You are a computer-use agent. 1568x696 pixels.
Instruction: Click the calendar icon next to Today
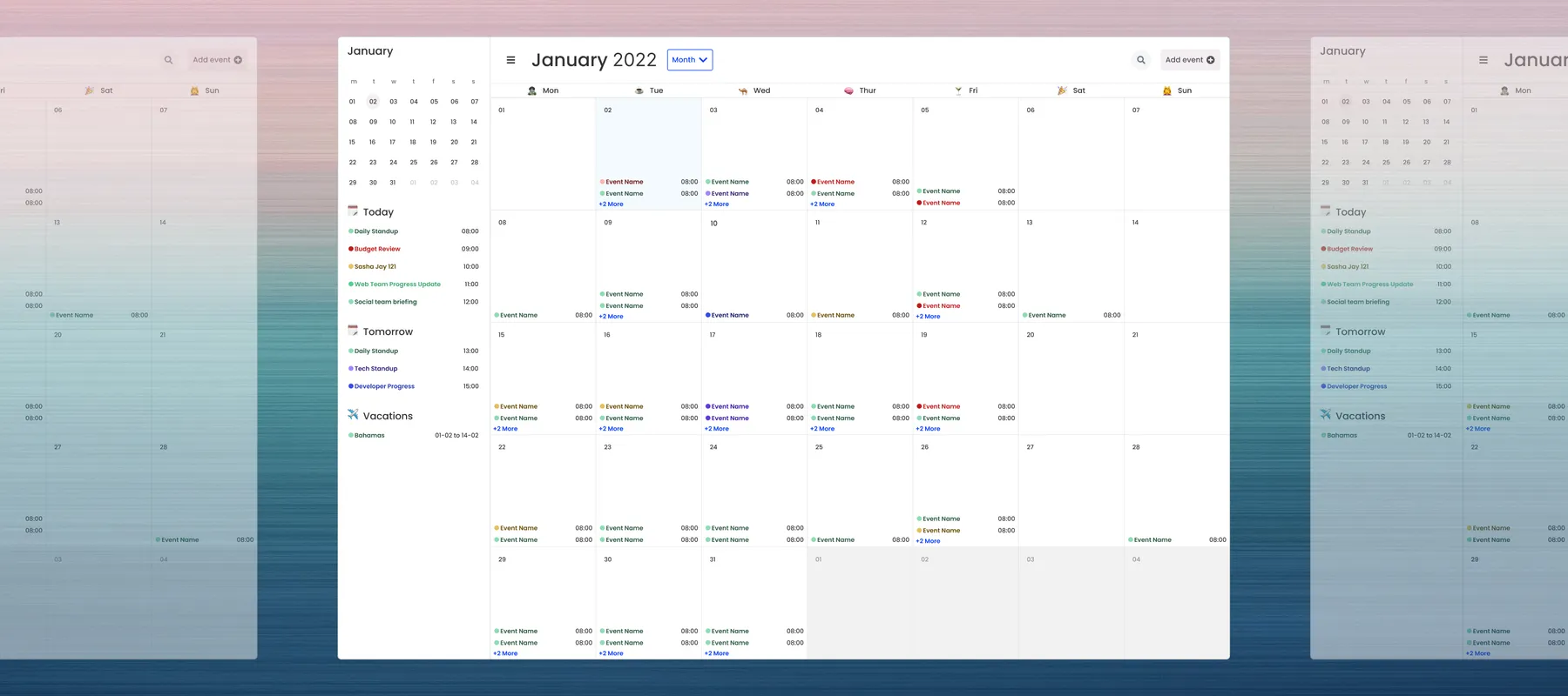coord(353,211)
